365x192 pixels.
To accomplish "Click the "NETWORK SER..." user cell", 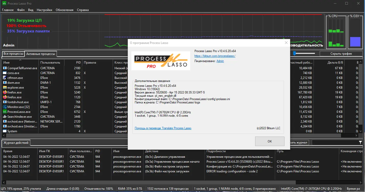I will (x=52, y=122).
